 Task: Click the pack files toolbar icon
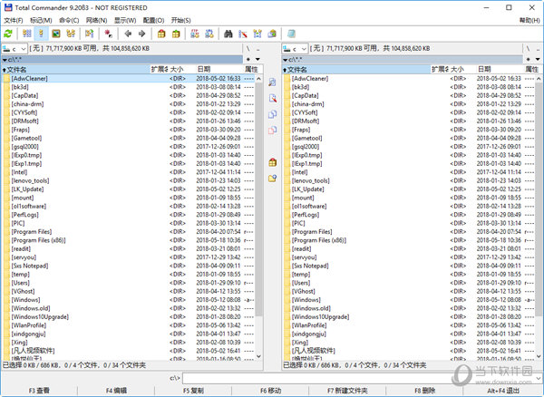tap(161, 34)
